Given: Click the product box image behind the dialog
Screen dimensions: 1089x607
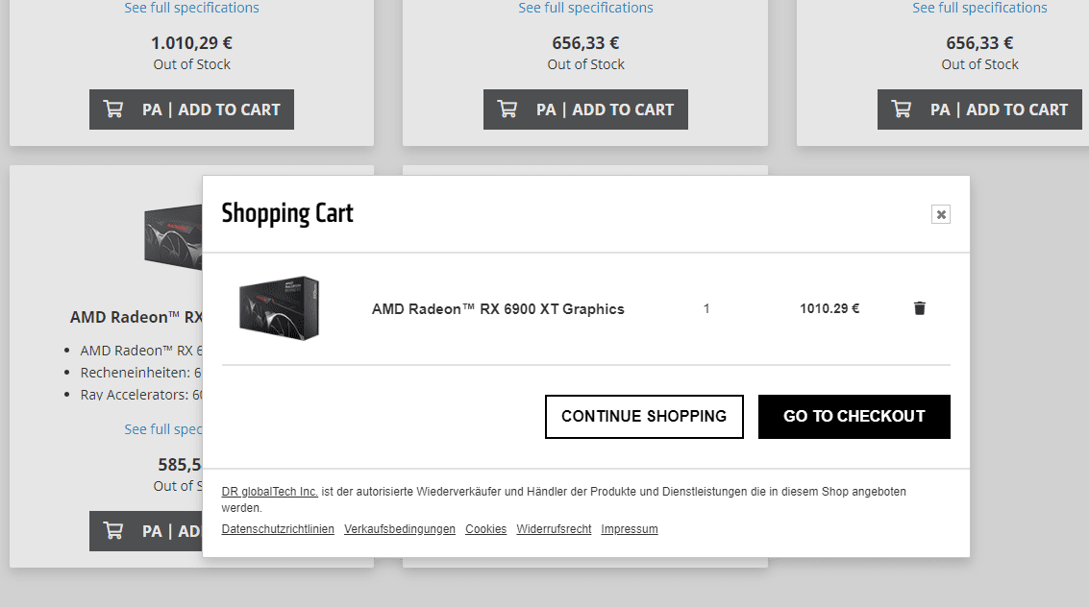Looking at the screenshot, I should pos(172,235).
